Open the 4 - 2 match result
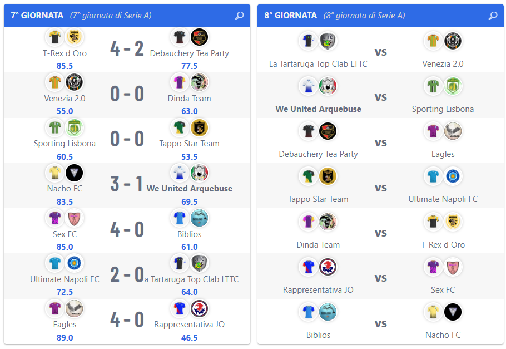The width and height of the screenshot is (506, 349). tap(127, 48)
